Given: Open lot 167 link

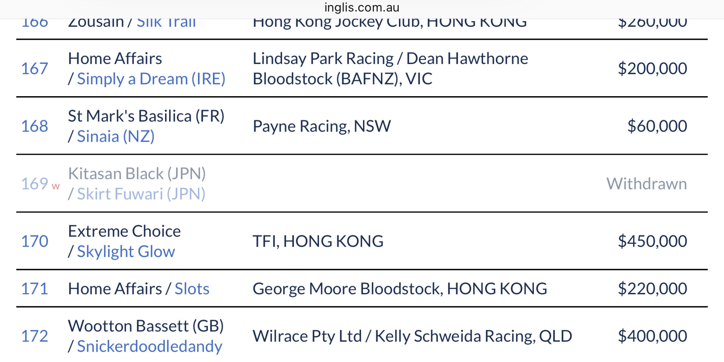Looking at the screenshot, I should [x=34, y=68].
